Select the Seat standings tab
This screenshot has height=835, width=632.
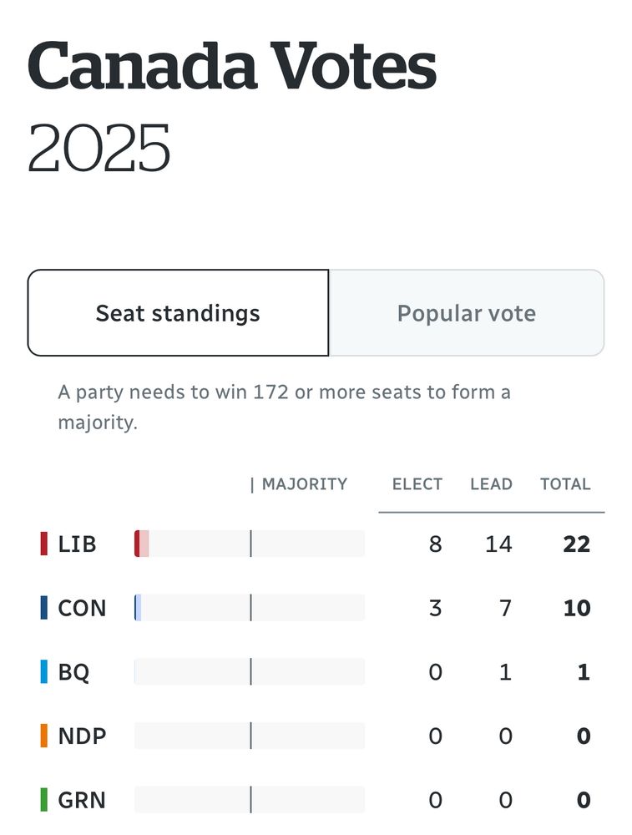coord(178,312)
